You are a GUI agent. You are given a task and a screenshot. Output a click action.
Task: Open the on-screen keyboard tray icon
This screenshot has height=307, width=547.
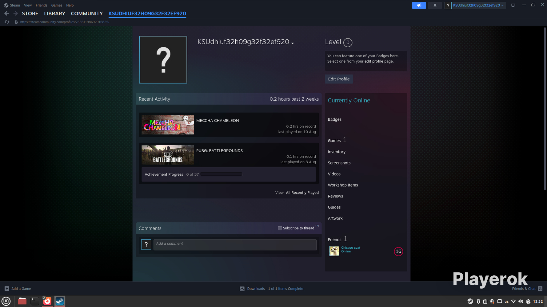click(x=500, y=301)
